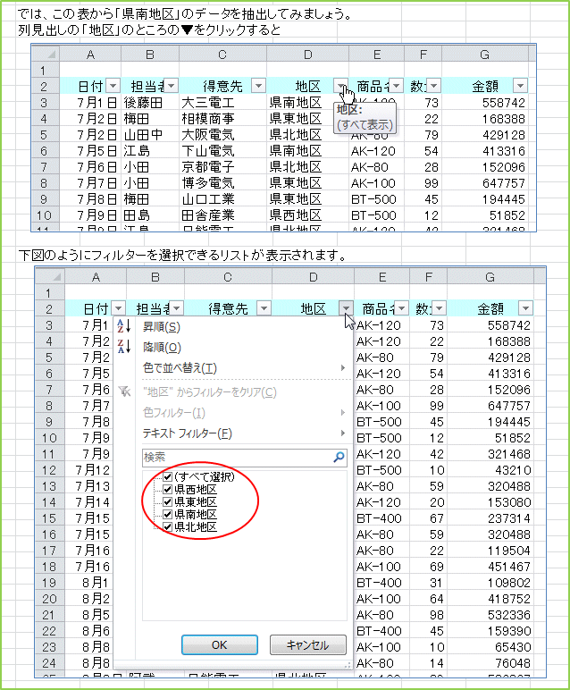Click the OK button in filter menu

pos(220,644)
